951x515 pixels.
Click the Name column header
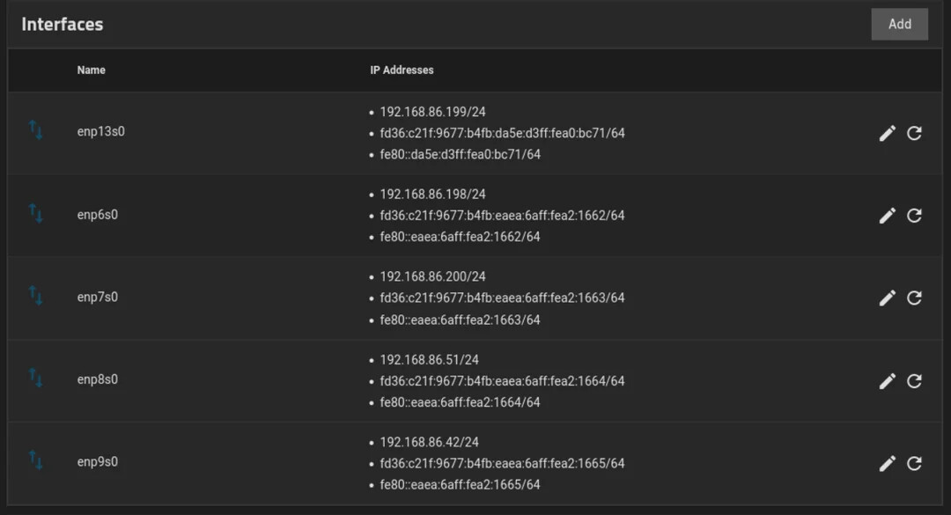tap(91, 70)
